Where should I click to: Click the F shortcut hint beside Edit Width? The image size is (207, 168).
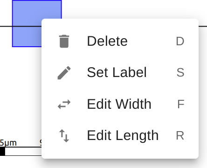pos(181,104)
